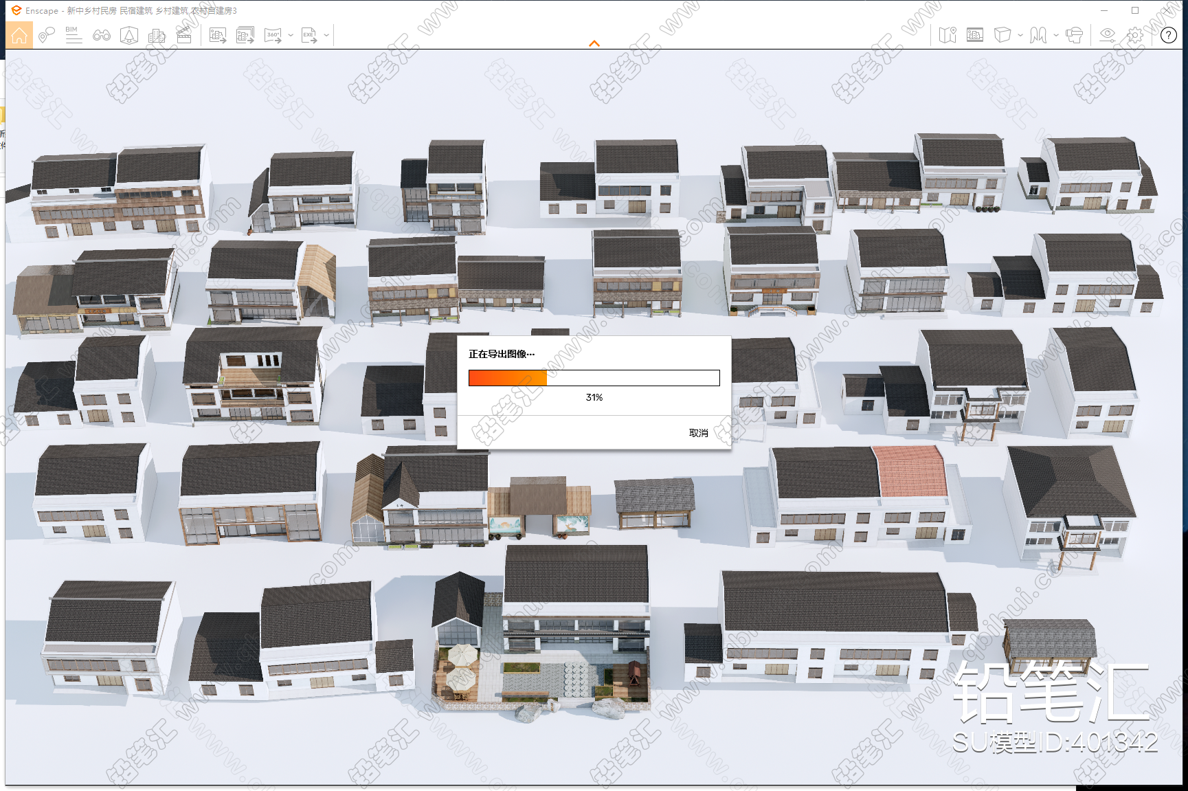Maximize the Enscape window

tap(1135, 10)
